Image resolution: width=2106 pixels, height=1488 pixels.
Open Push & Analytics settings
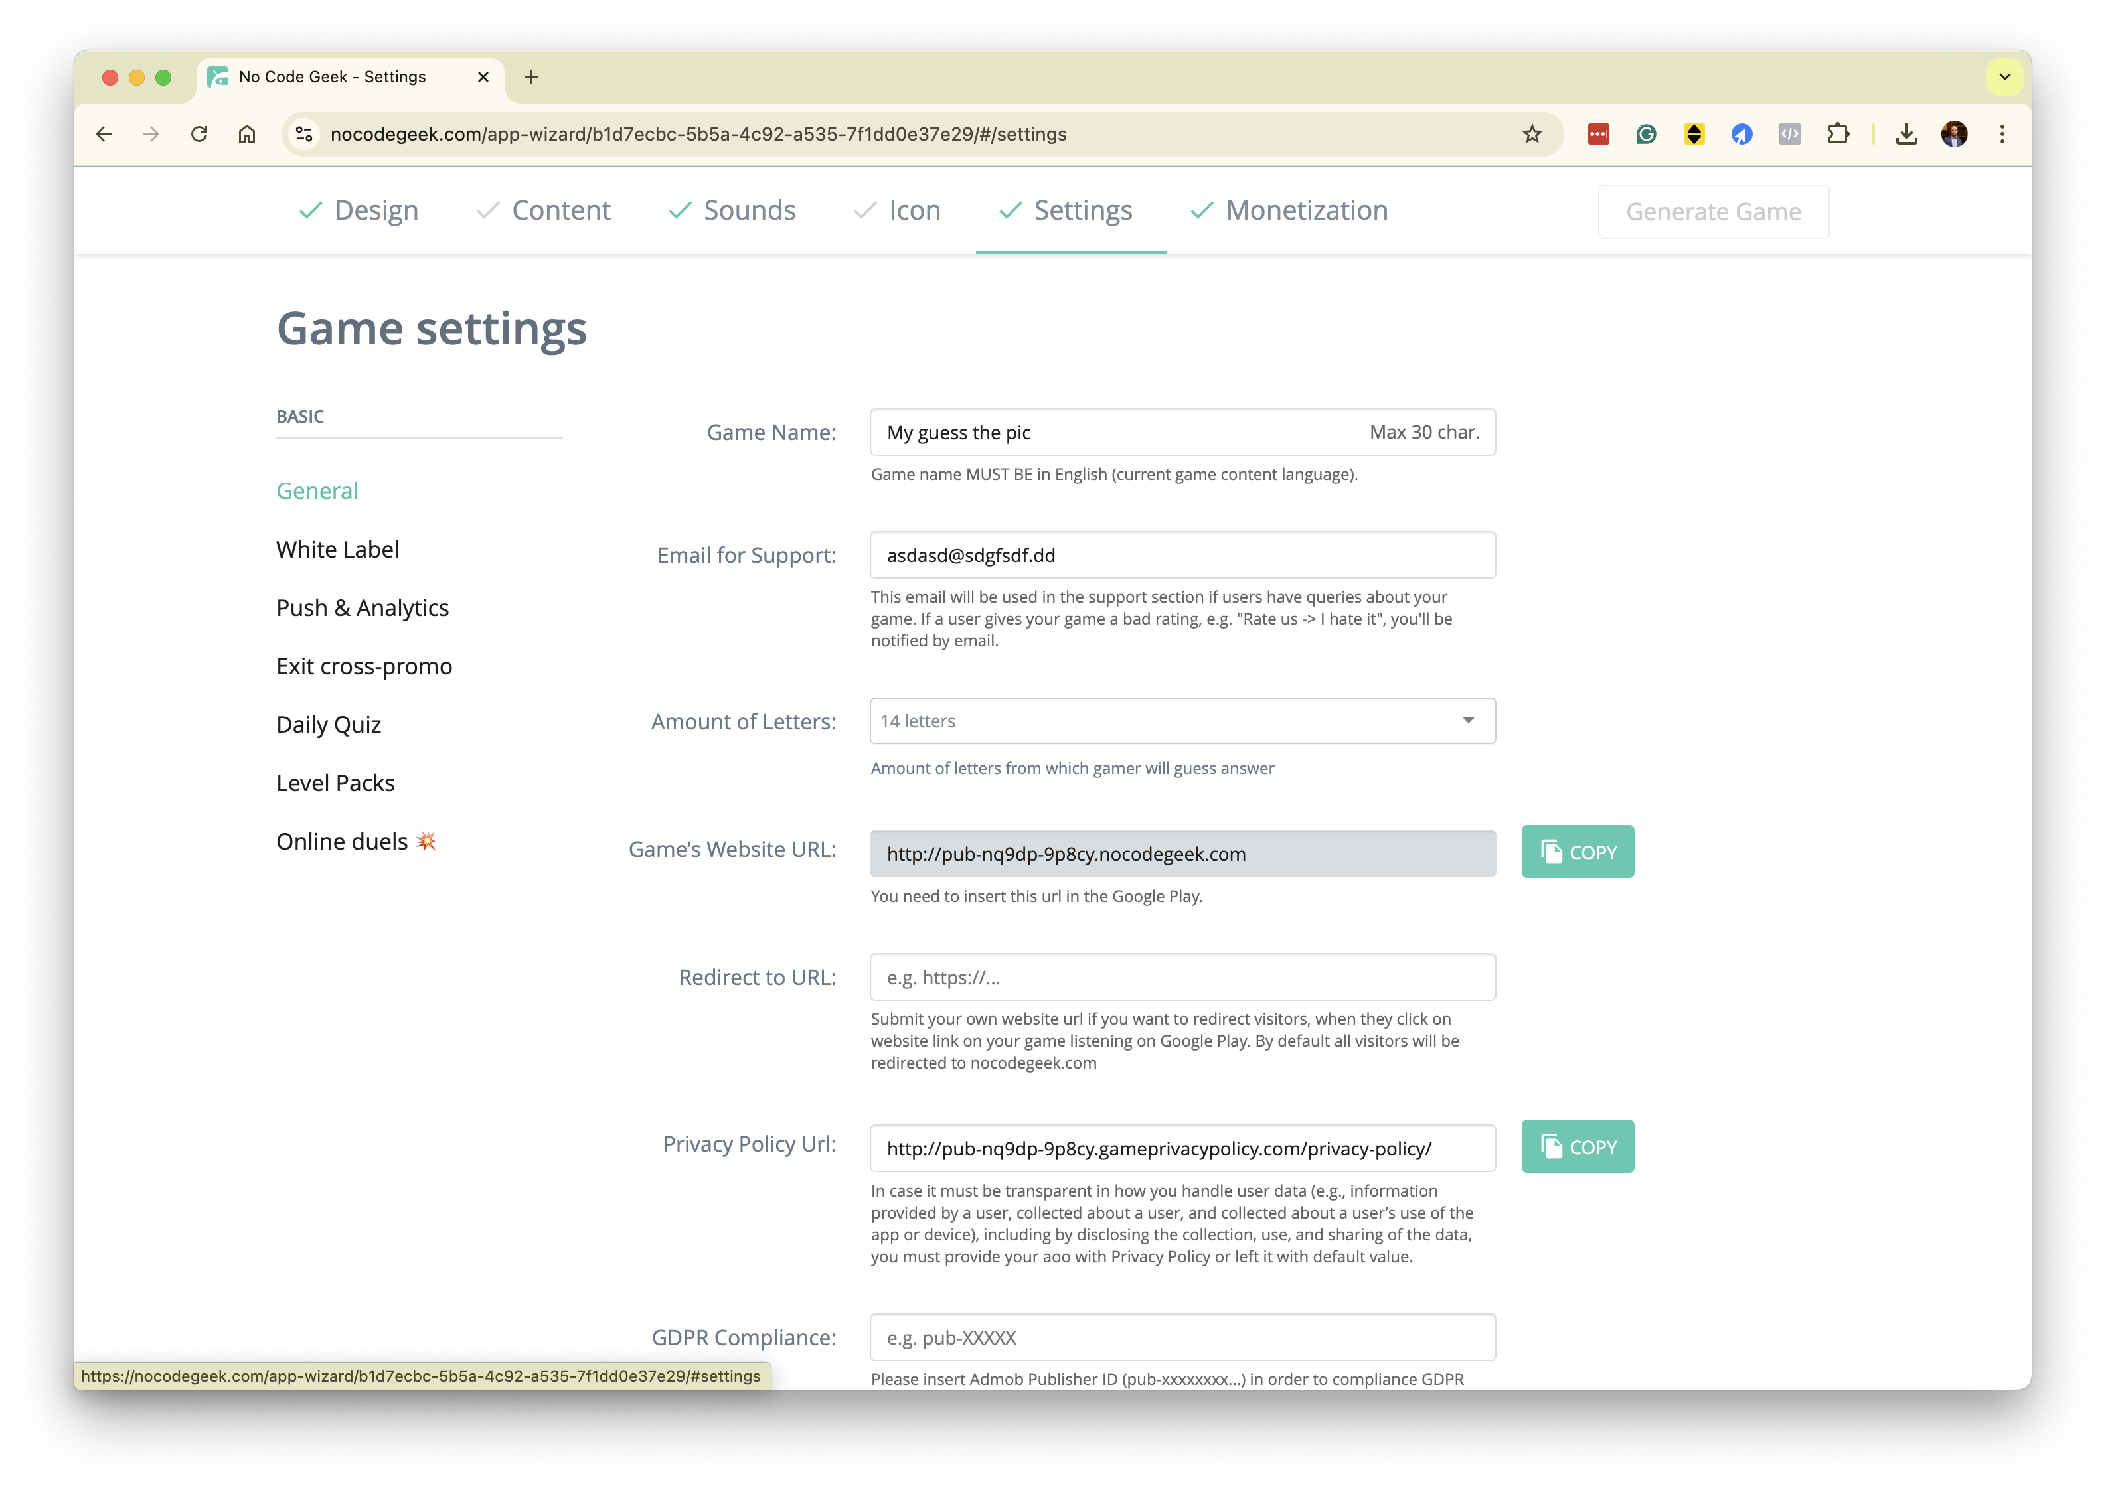tap(363, 608)
